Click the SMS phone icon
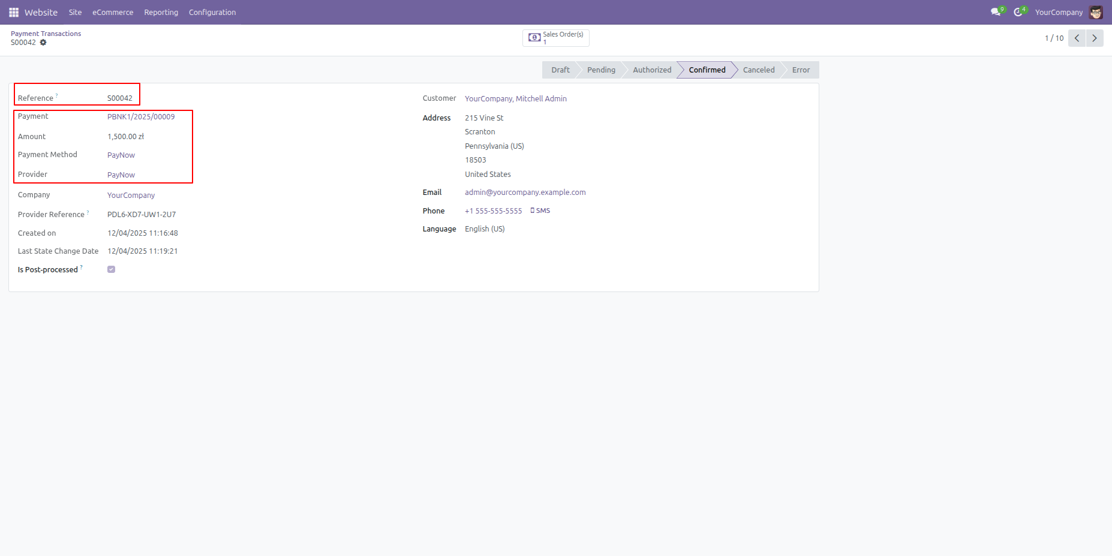Image resolution: width=1112 pixels, height=556 pixels. pyautogui.click(x=533, y=211)
